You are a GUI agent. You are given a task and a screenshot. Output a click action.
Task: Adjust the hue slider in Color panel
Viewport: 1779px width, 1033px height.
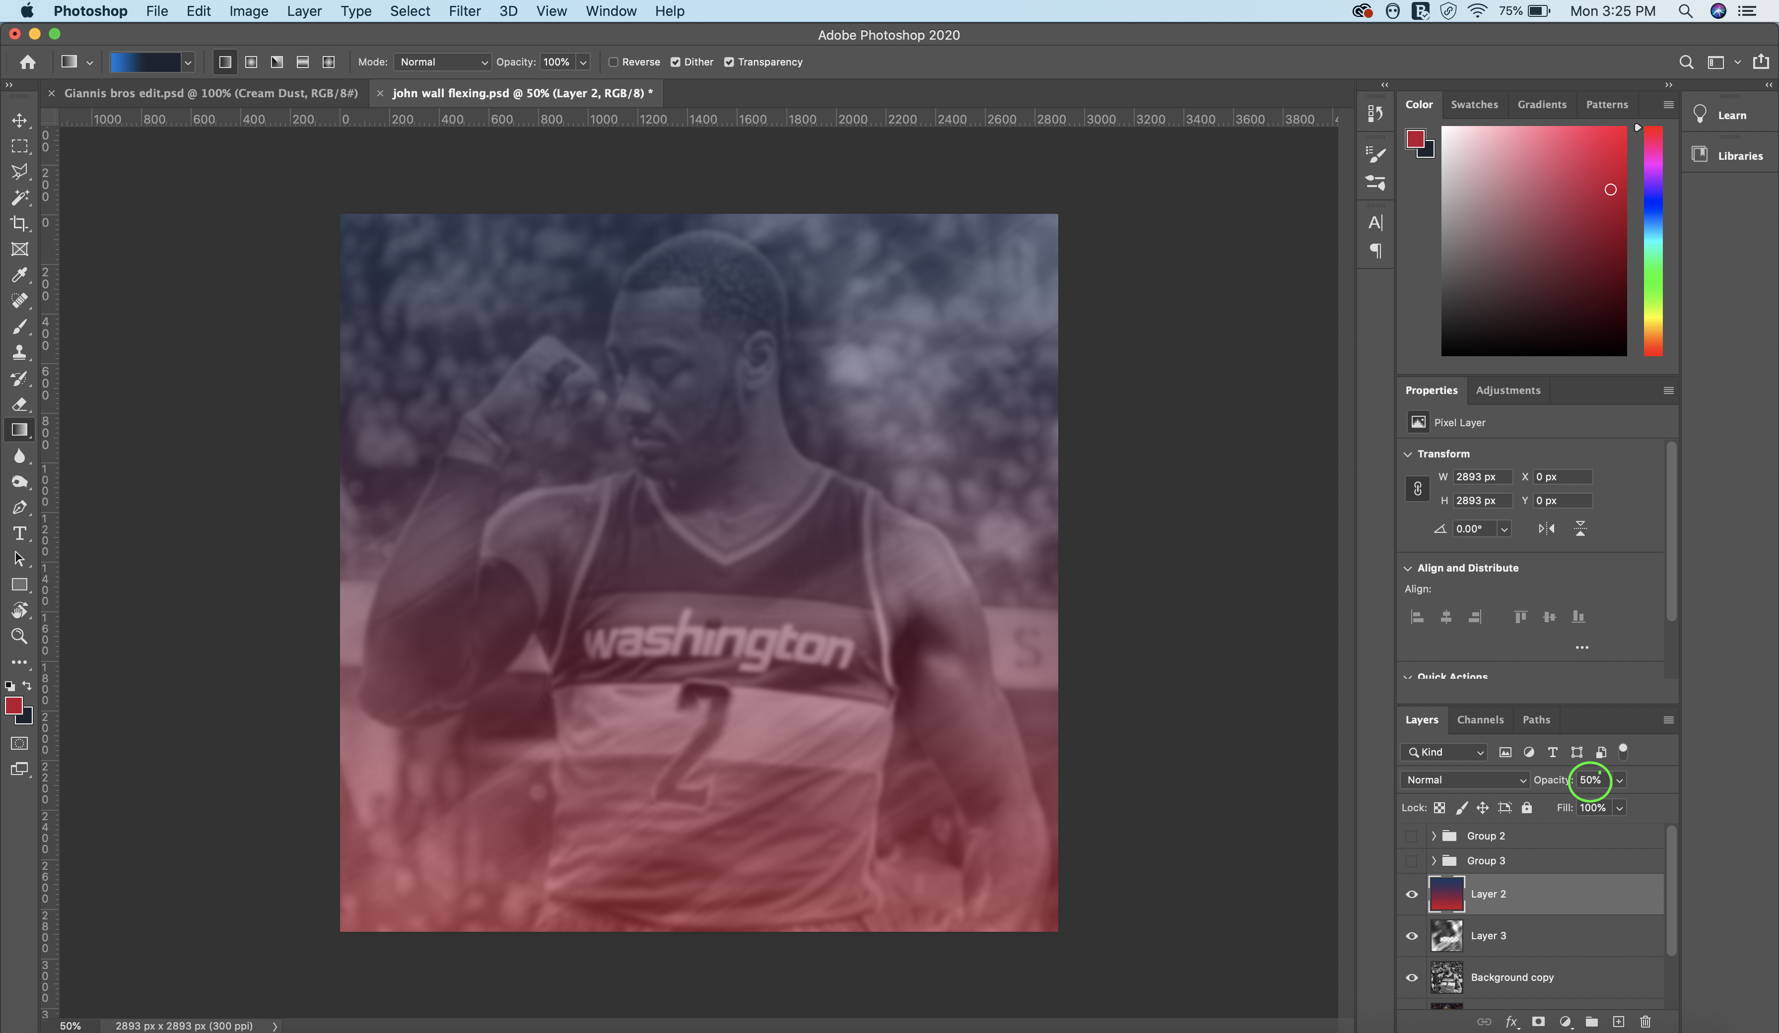1652,241
